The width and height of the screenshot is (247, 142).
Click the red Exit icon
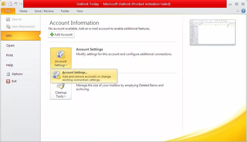pos(8,81)
